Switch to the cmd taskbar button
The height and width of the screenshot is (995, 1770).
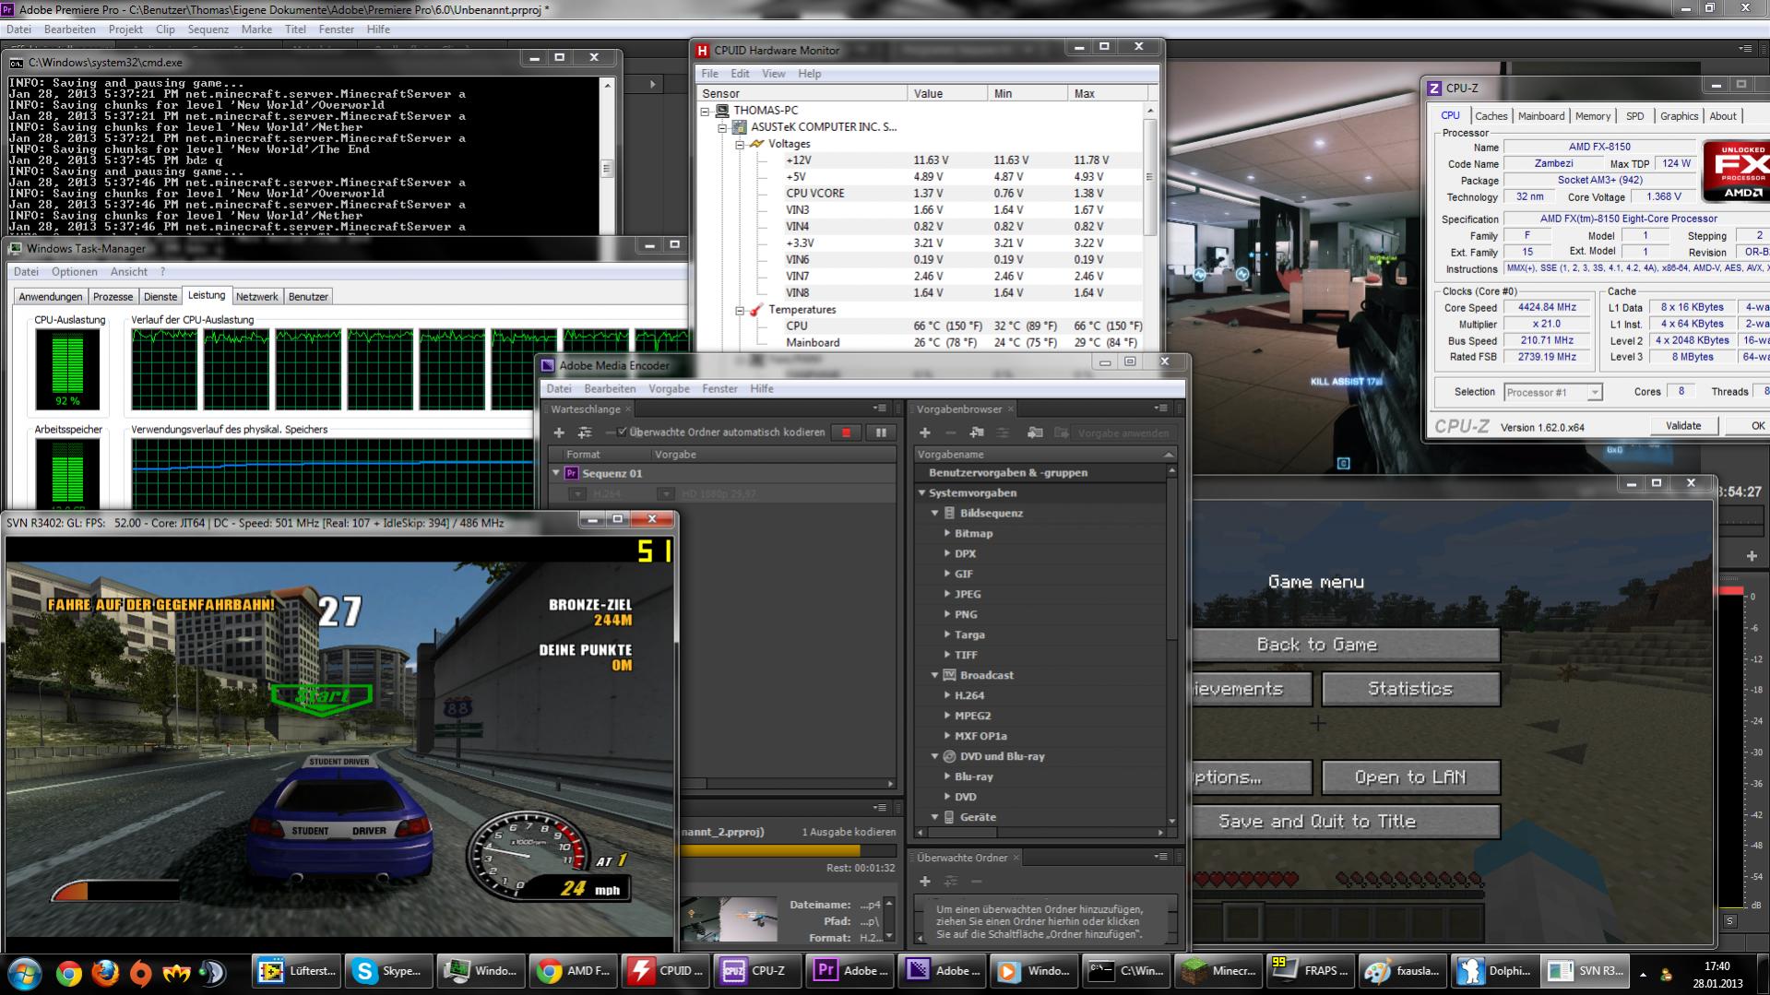[1127, 971]
